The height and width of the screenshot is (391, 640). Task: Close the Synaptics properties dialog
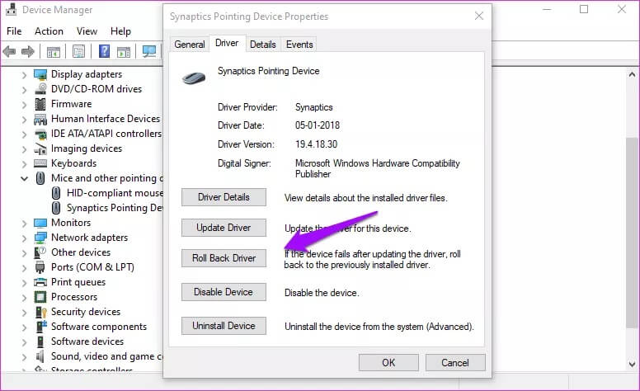pyautogui.click(x=479, y=16)
